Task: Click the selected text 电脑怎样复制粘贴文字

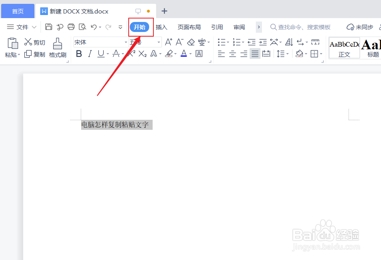Action: [x=115, y=125]
